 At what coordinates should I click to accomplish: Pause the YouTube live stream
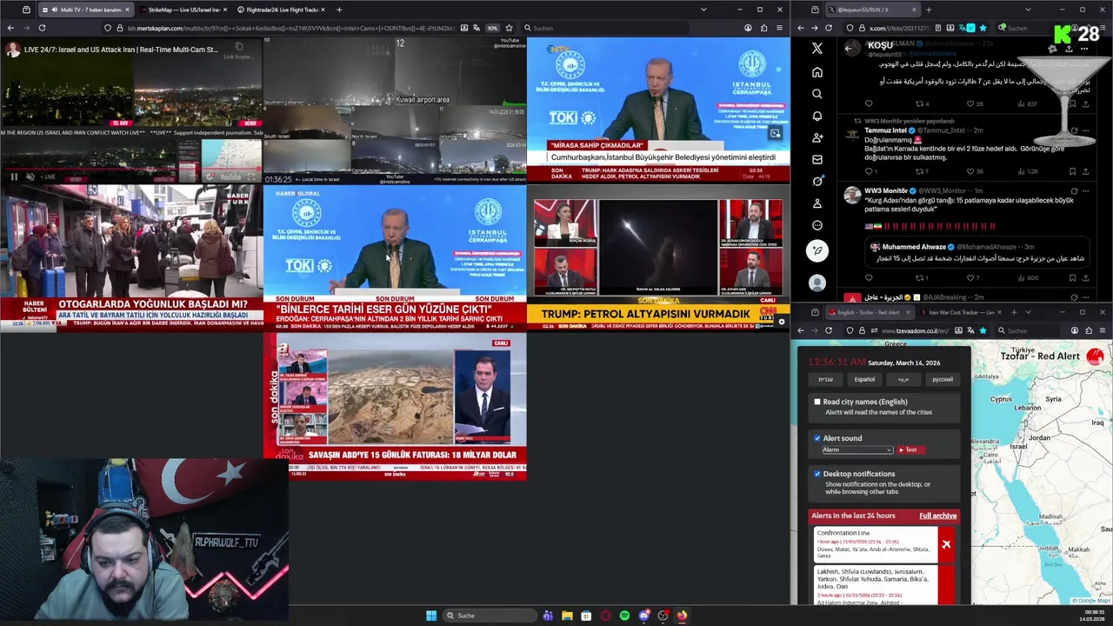pyautogui.click(x=14, y=176)
